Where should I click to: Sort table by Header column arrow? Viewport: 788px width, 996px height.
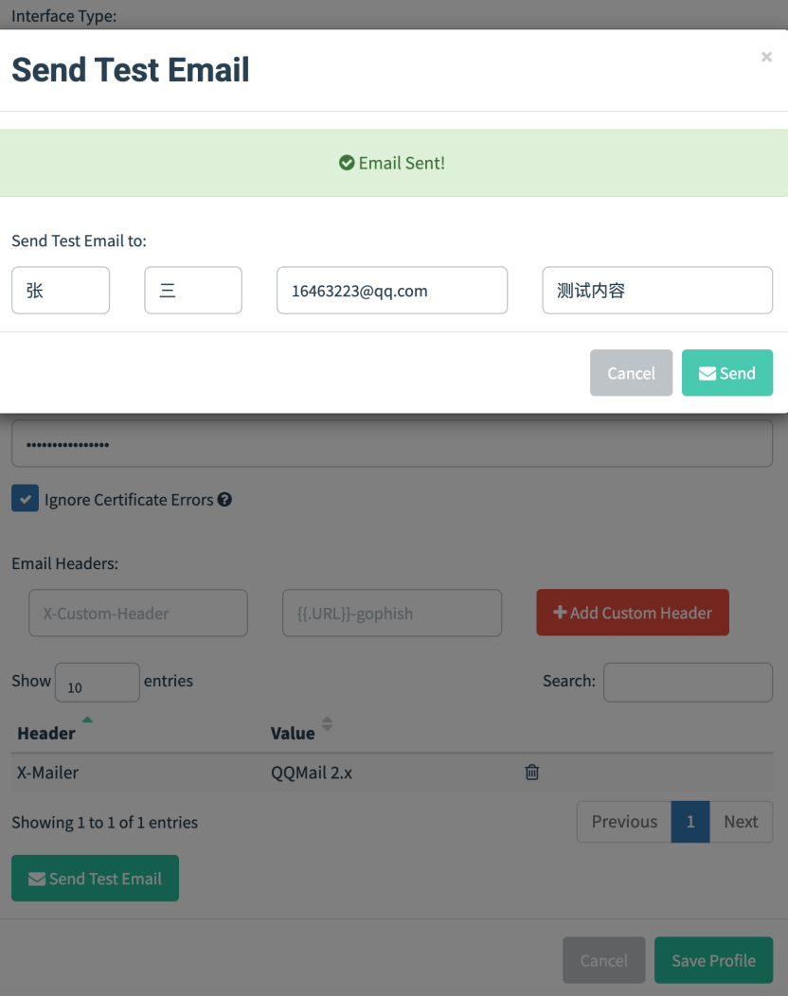(x=87, y=720)
